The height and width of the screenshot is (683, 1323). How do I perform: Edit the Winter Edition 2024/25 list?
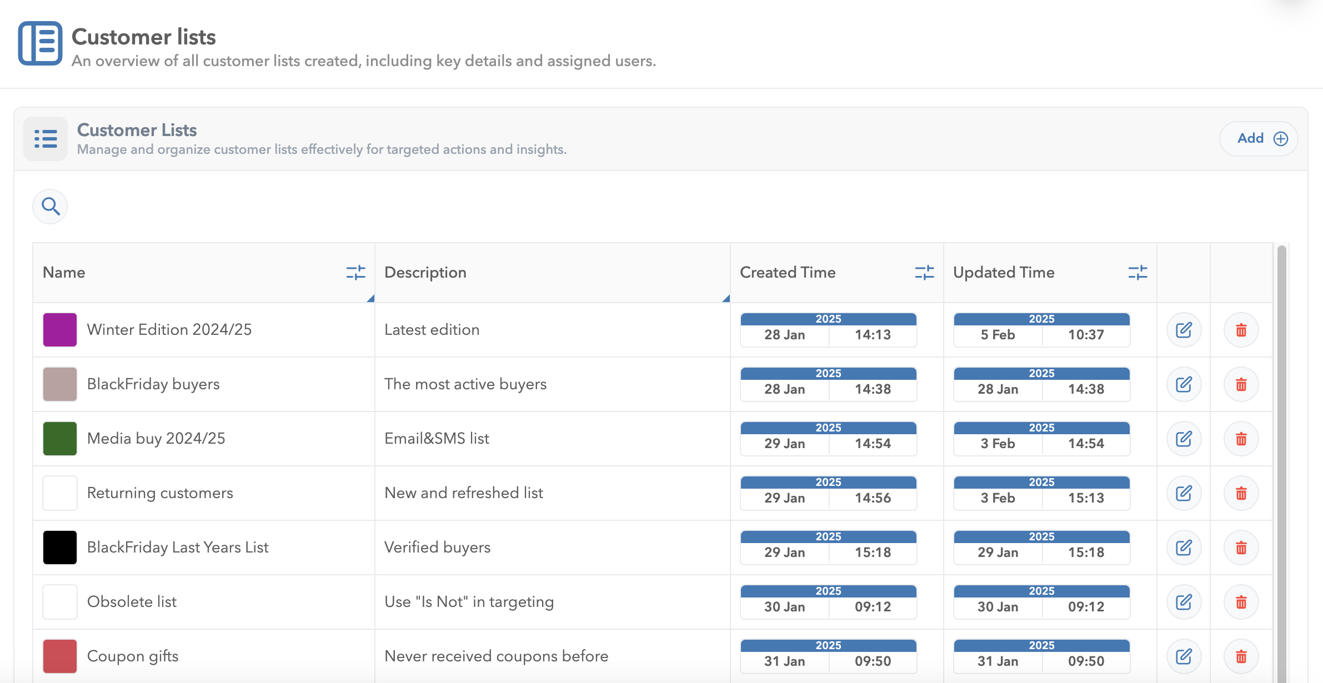[x=1184, y=330]
